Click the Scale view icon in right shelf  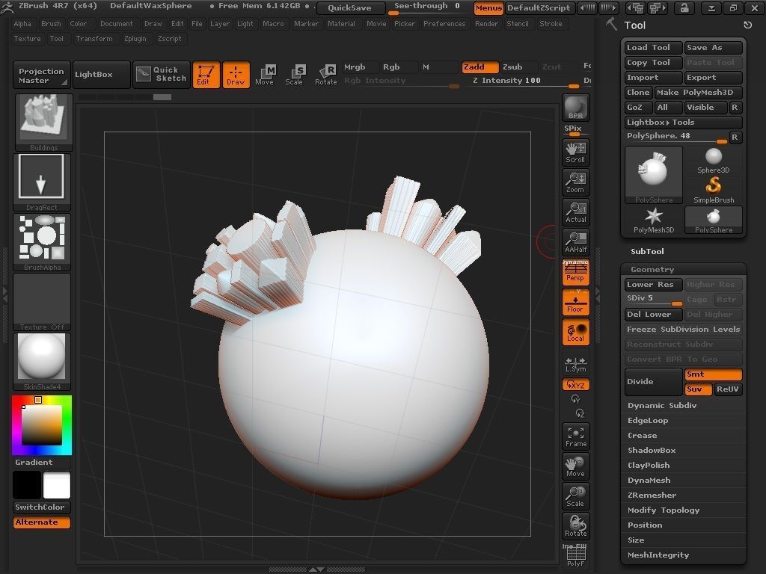coord(575,496)
